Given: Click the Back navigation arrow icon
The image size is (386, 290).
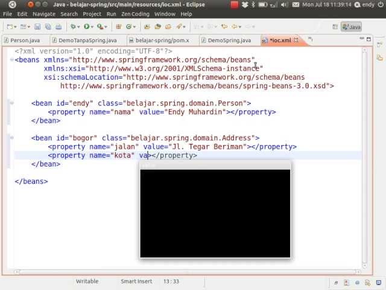Looking at the screenshot, I should [x=235, y=27].
